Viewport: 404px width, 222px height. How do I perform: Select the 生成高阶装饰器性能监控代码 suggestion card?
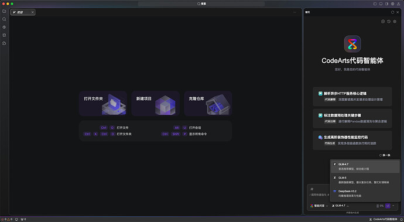click(352, 140)
